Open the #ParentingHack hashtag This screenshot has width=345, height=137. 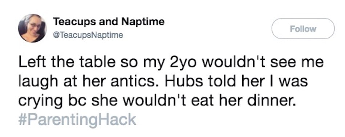77,120
